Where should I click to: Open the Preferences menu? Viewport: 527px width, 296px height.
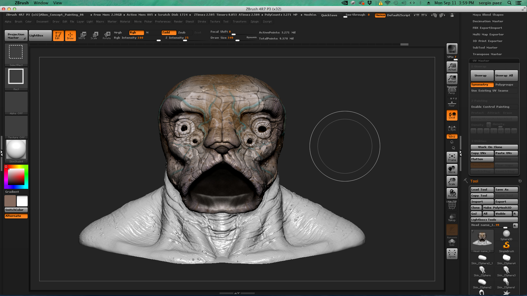[x=163, y=22]
